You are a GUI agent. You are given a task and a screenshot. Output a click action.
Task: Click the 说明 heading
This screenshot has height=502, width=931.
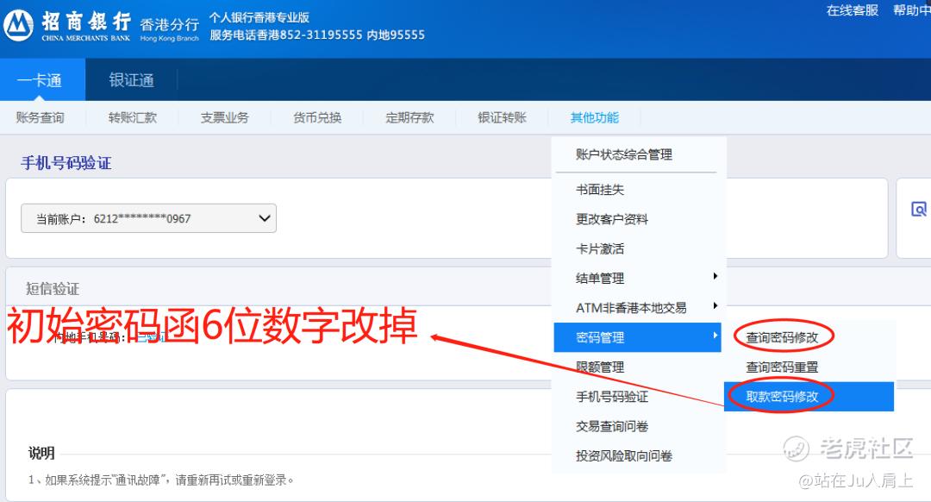coord(41,454)
